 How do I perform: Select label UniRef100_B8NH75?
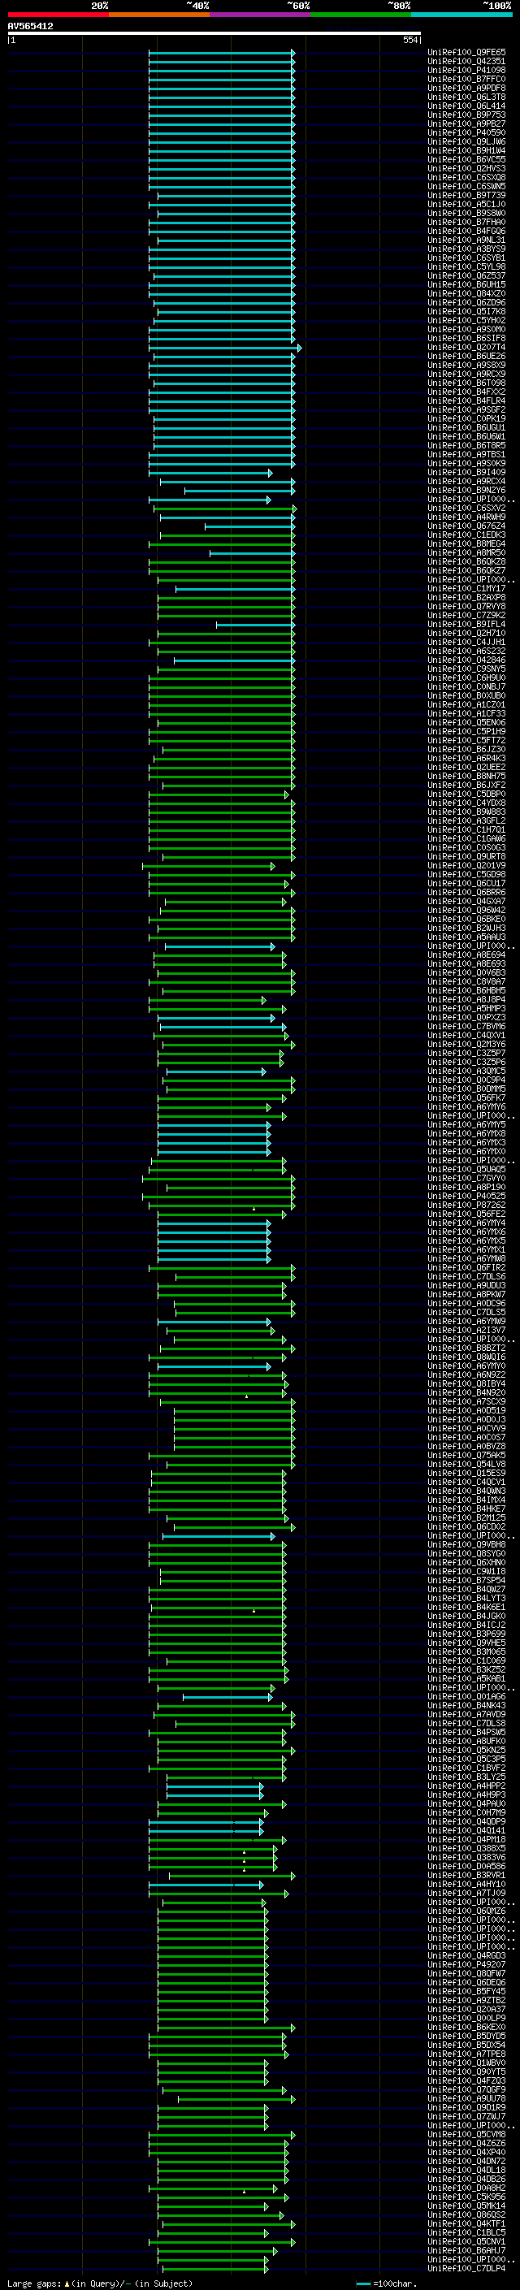point(466,776)
